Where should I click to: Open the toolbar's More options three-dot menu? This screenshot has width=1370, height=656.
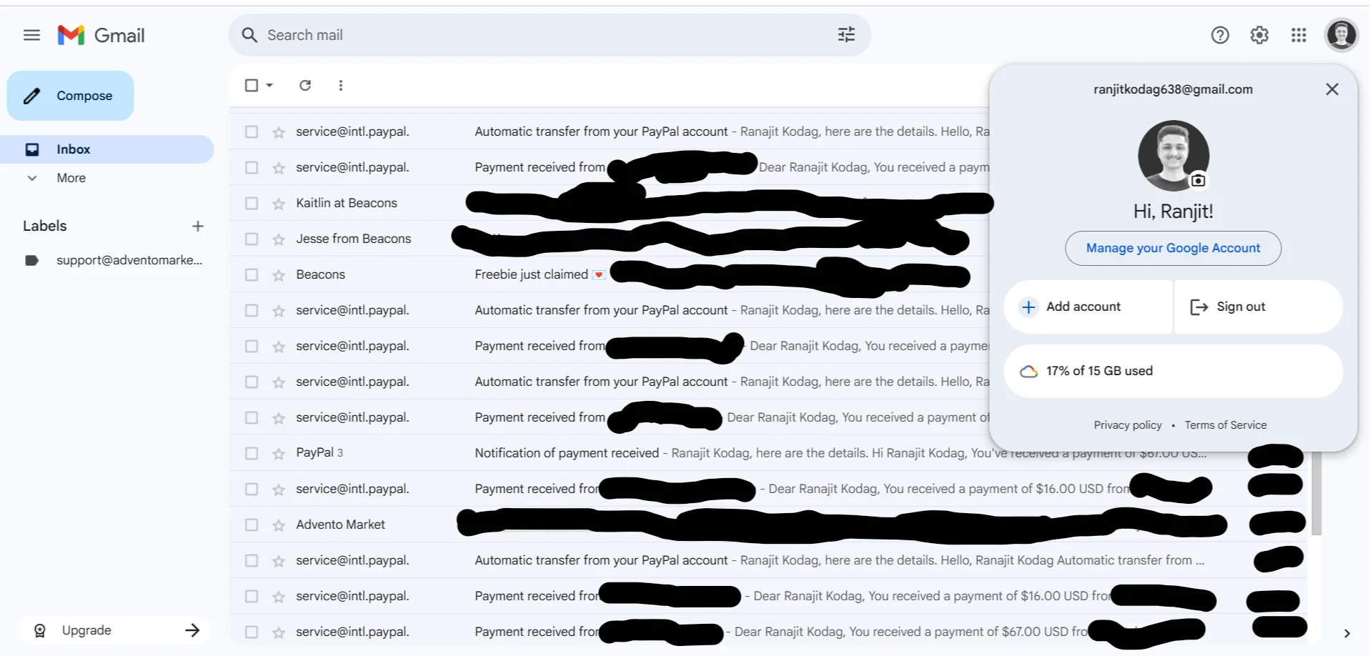click(x=341, y=85)
